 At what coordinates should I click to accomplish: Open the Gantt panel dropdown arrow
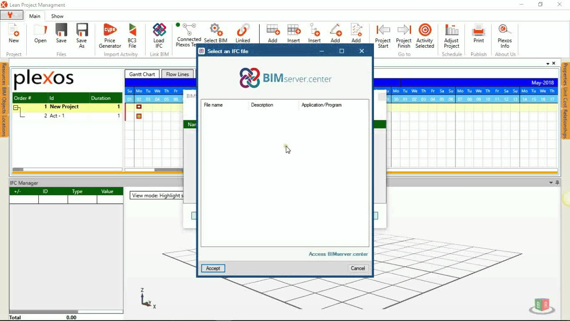coord(548,63)
